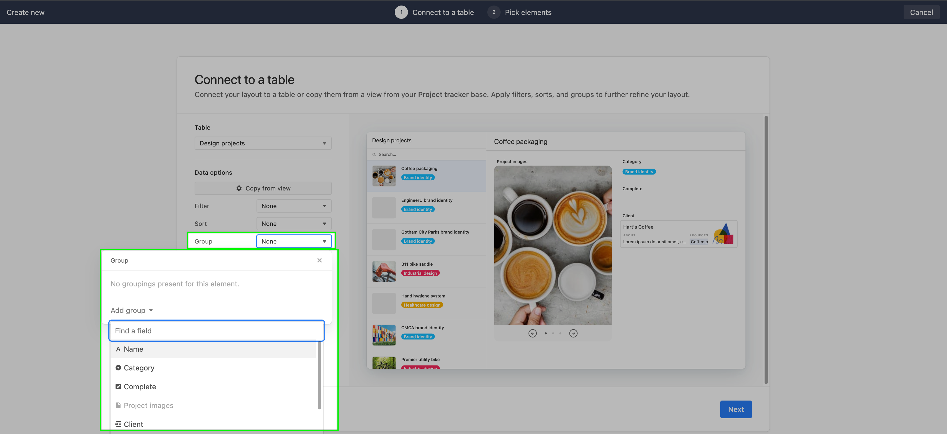Expand the Group dropdown on data options
This screenshot has width=947, height=434.
[x=294, y=241]
